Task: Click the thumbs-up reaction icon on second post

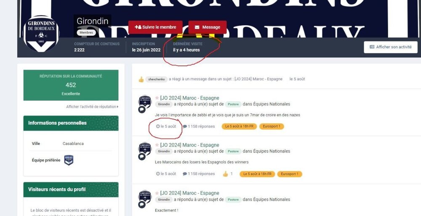Action: coord(225,174)
